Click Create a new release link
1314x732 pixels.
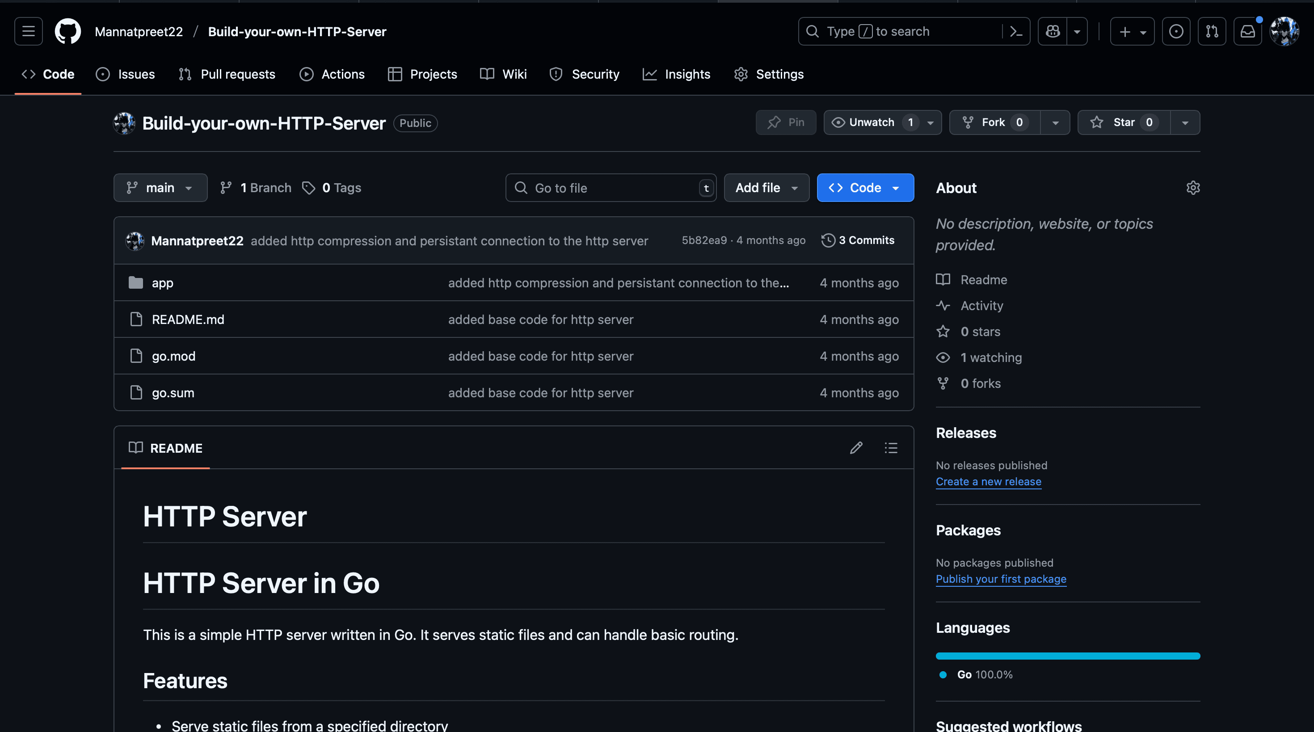coord(989,482)
